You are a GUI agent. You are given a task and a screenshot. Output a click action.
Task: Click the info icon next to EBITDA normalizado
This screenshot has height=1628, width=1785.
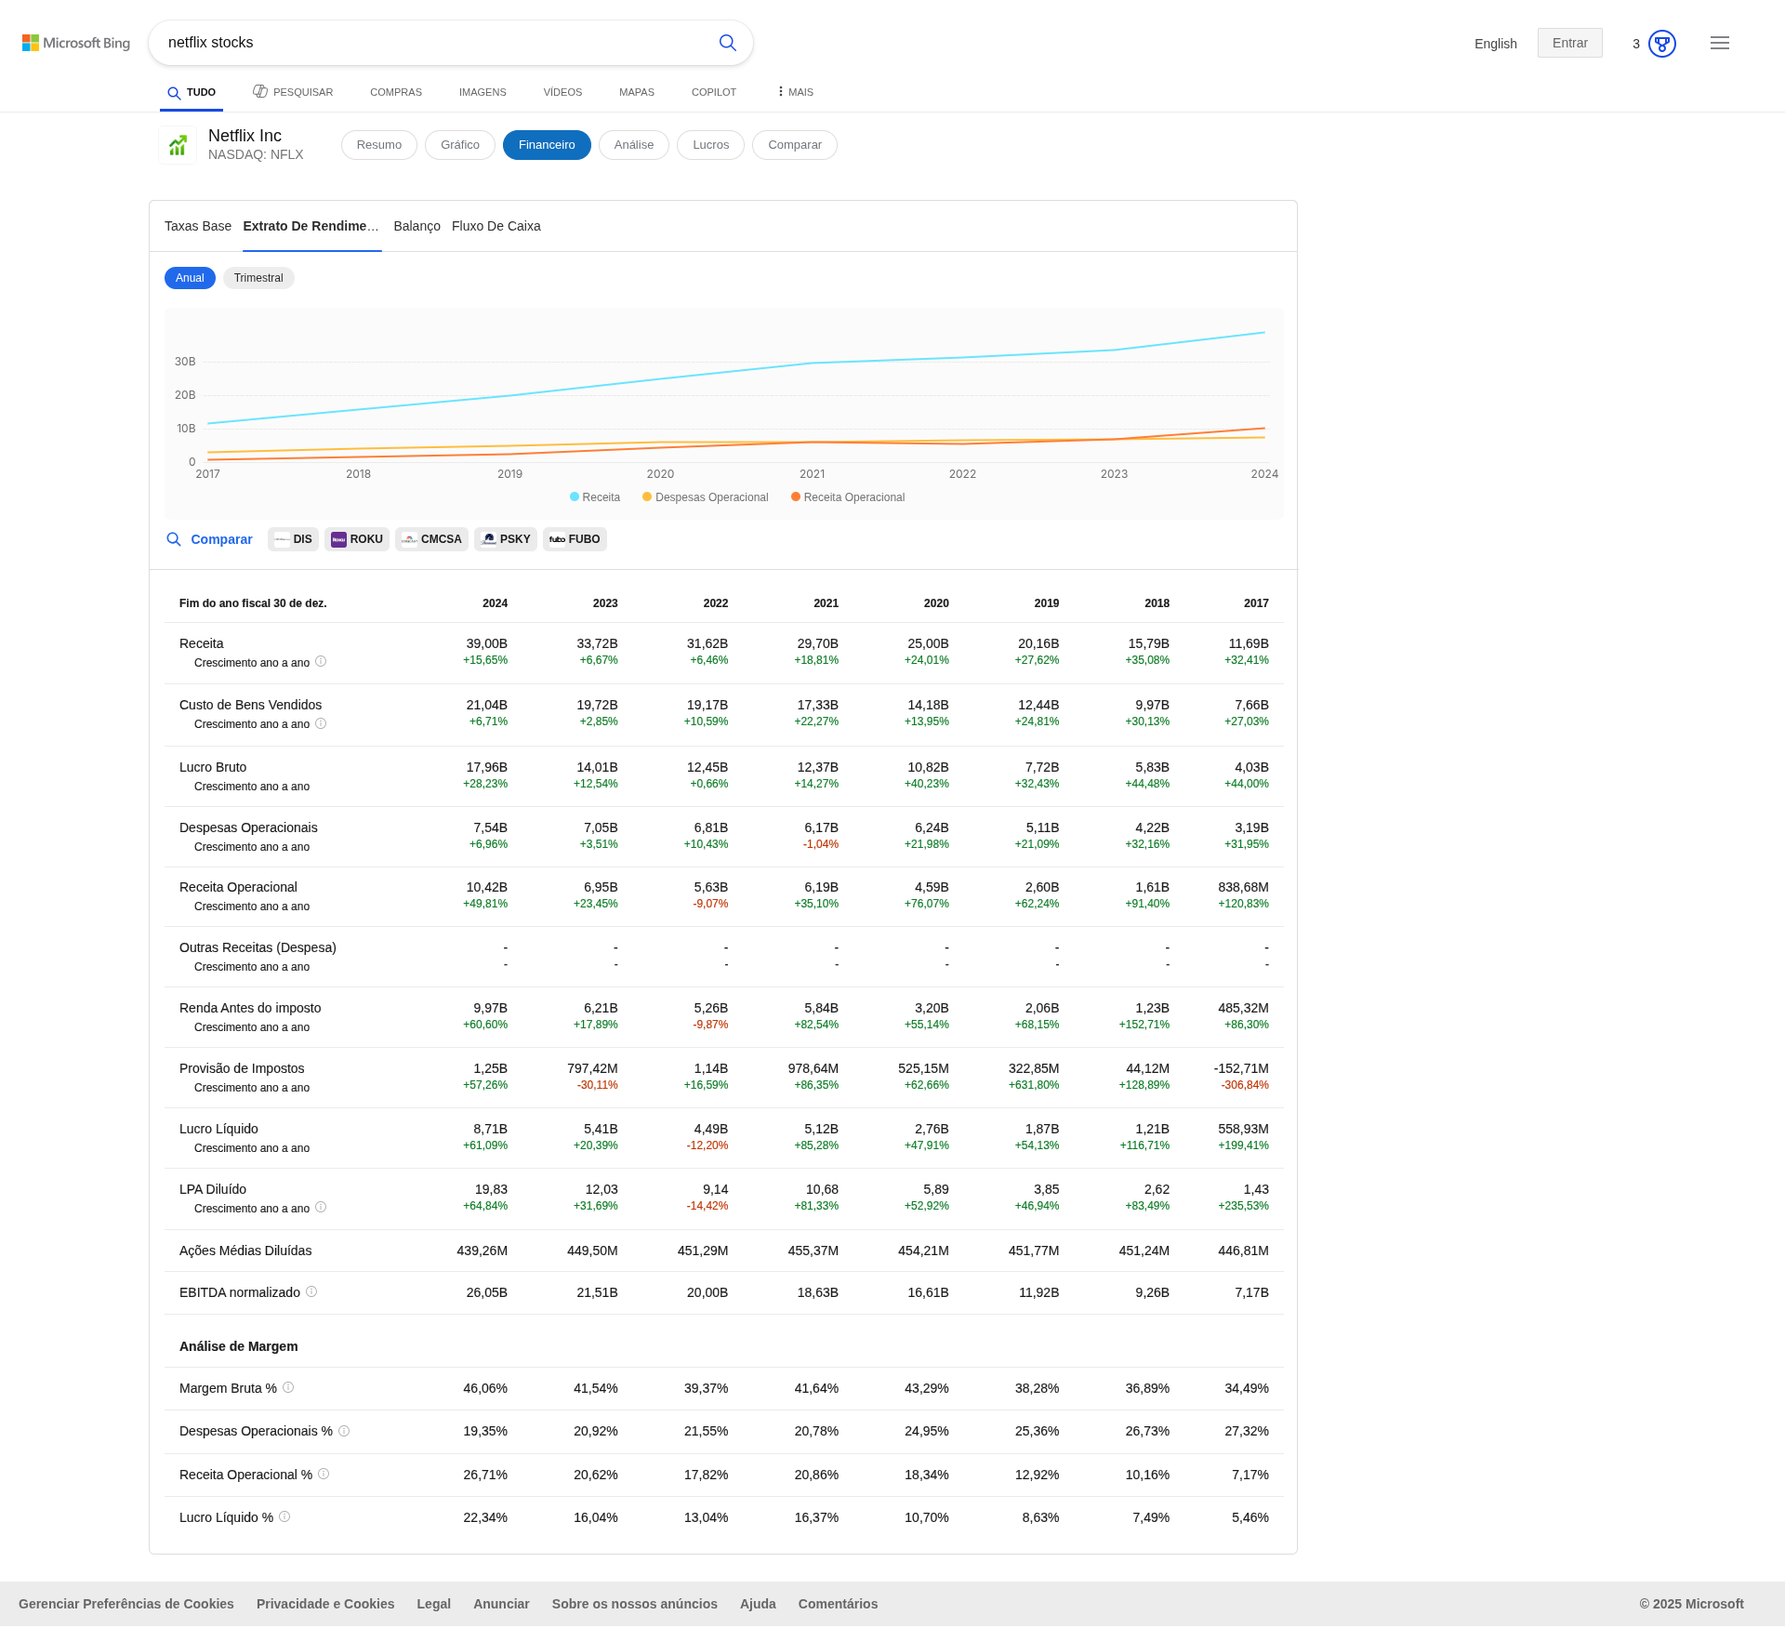[x=311, y=1291]
